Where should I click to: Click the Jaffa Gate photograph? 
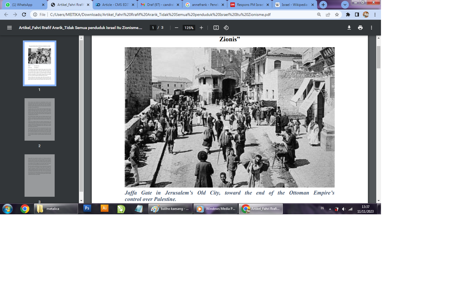click(230, 117)
